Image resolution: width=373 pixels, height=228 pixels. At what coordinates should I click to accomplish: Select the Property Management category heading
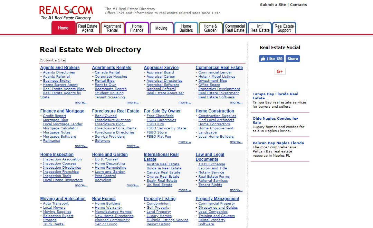(217, 199)
